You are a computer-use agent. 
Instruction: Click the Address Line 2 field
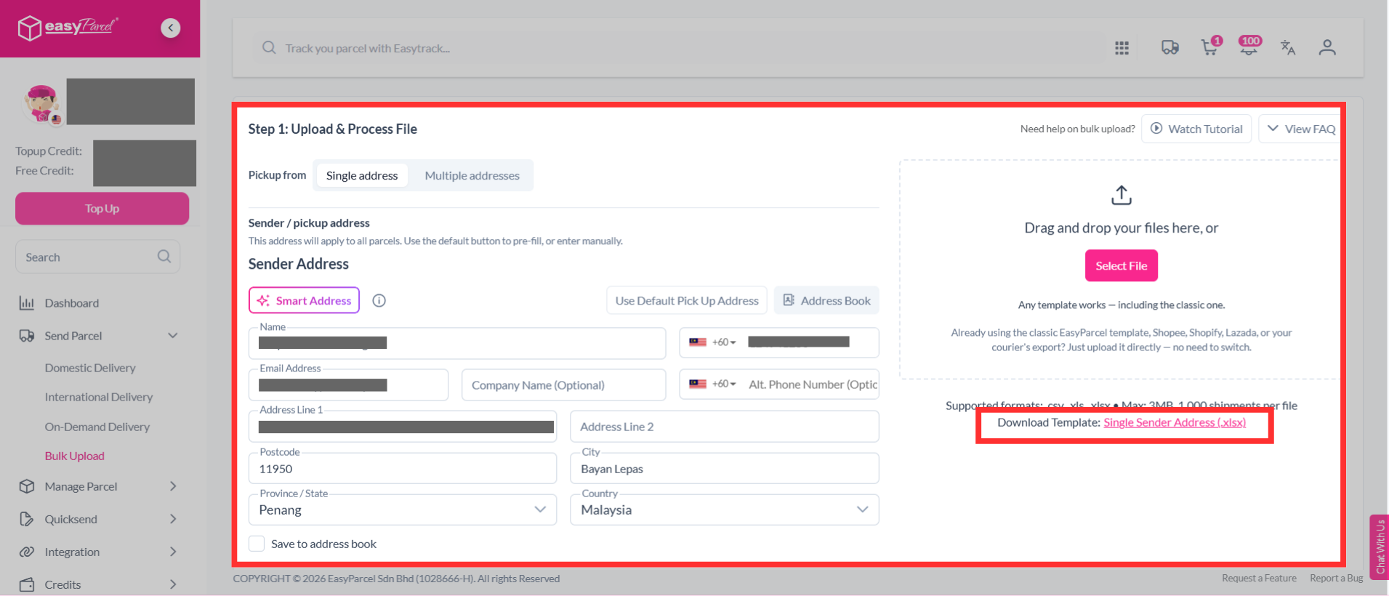coord(725,427)
